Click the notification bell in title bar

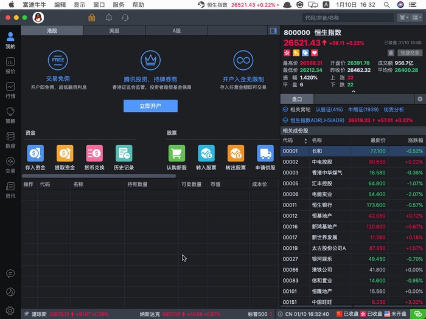[109, 18]
